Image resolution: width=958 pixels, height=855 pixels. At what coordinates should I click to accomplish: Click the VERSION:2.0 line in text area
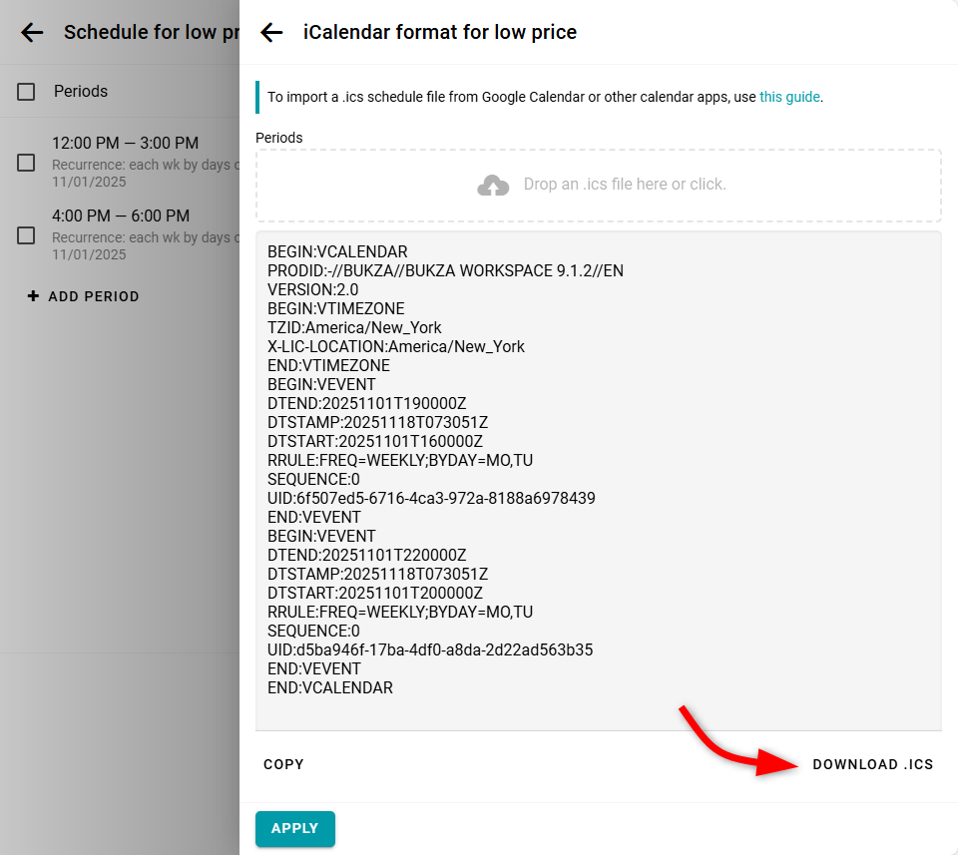[312, 289]
